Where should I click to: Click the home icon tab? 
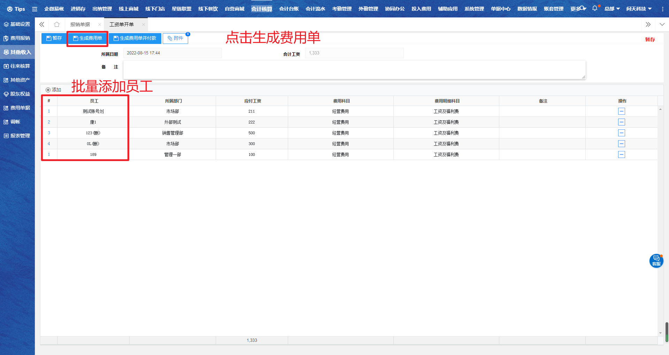coord(57,24)
